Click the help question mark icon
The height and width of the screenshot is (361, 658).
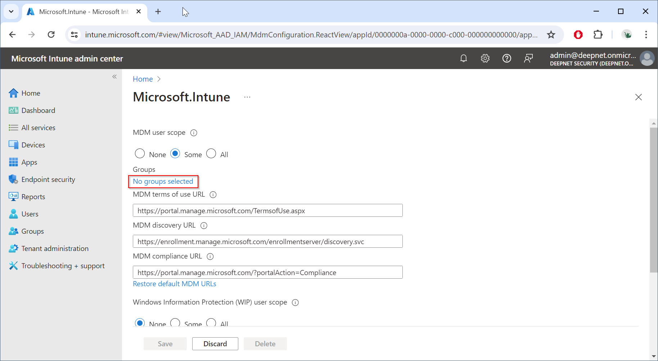[506, 58]
